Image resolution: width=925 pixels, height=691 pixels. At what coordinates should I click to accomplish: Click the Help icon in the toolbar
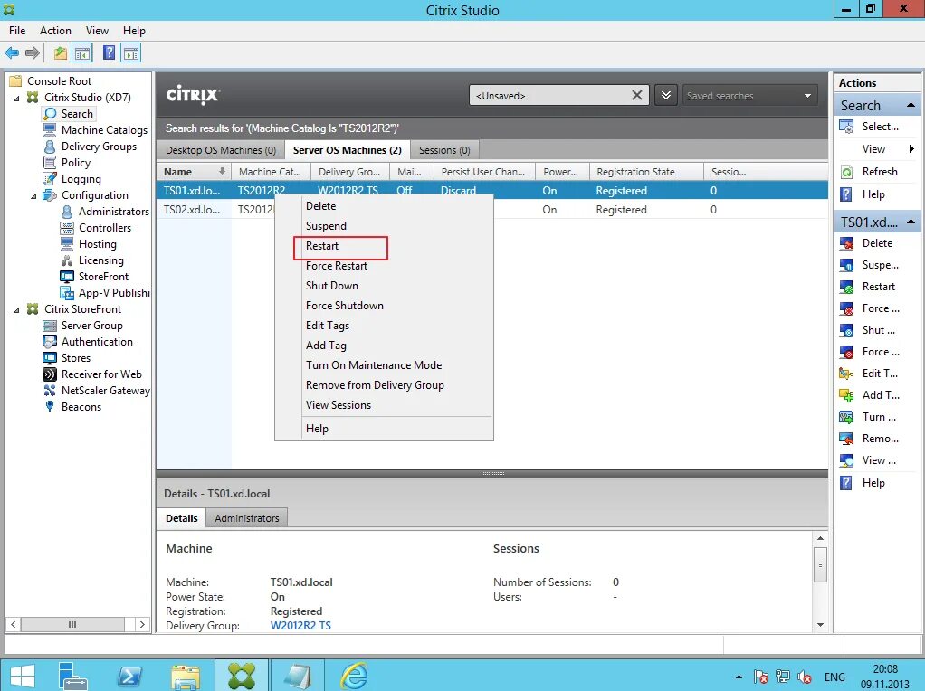pos(108,52)
